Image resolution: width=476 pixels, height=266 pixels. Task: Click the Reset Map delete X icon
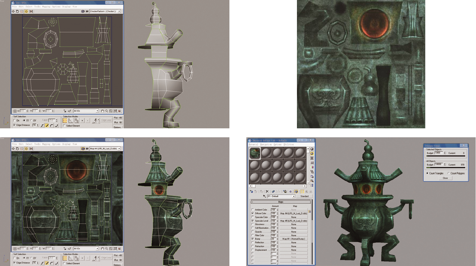coord(267,191)
